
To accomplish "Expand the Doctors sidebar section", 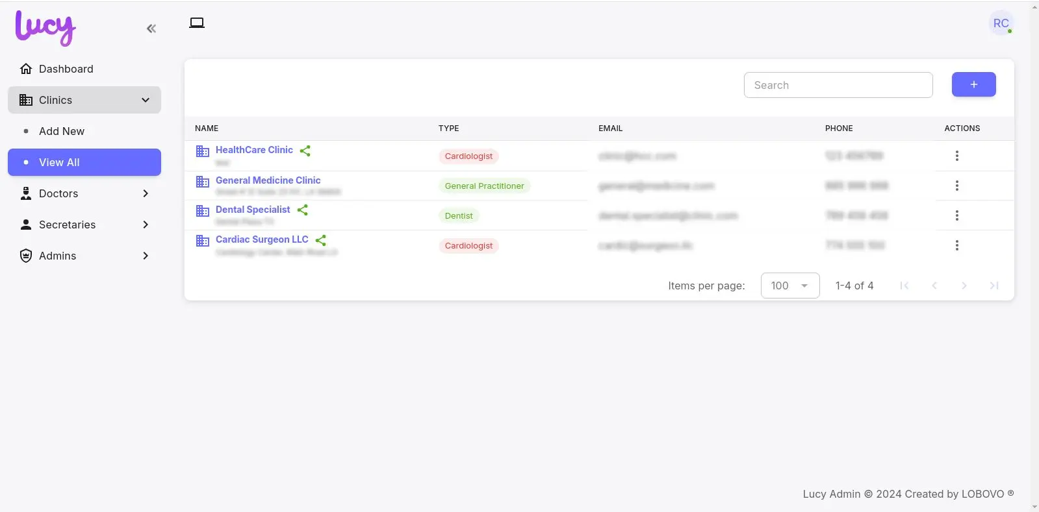I will 84,193.
